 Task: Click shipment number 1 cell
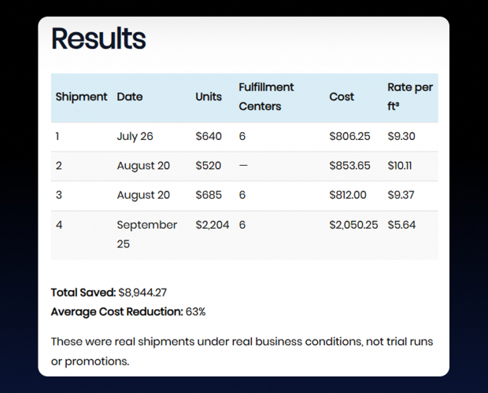[57, 137]
